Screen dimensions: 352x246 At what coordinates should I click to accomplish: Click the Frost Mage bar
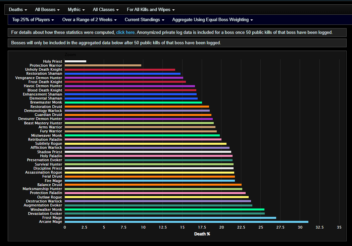coord(170,218)
